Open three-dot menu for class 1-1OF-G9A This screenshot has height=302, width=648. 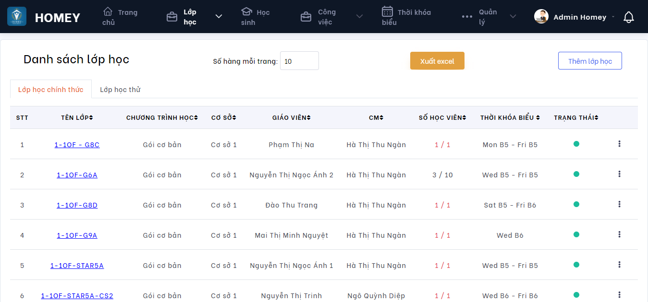(619, 234)
